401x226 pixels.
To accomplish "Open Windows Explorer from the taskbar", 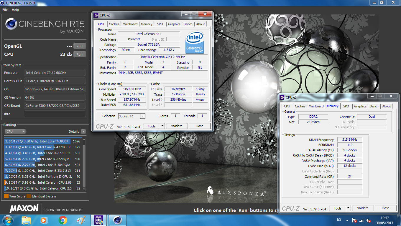I will [26, 220].
